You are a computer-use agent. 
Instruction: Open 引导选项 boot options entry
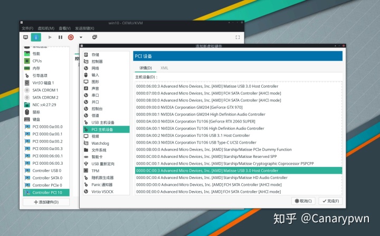point(46,75)
